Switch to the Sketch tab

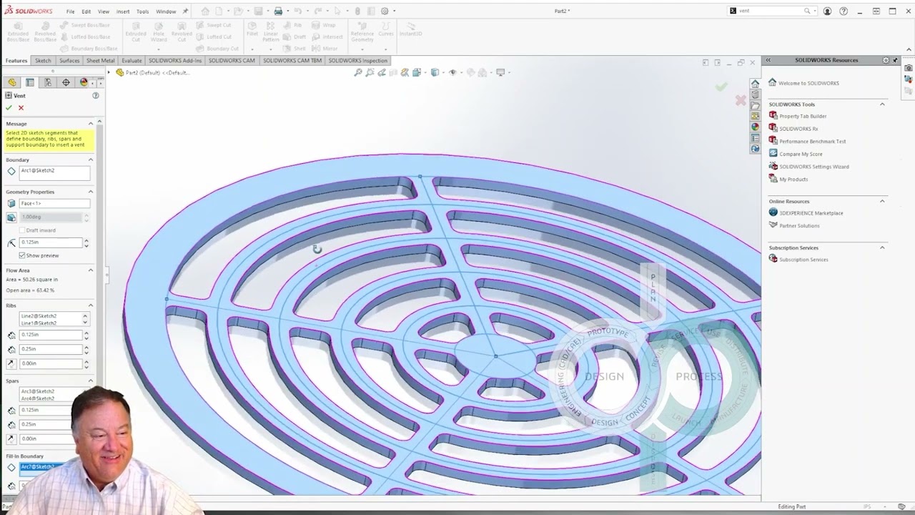click(x=43, y=61)
